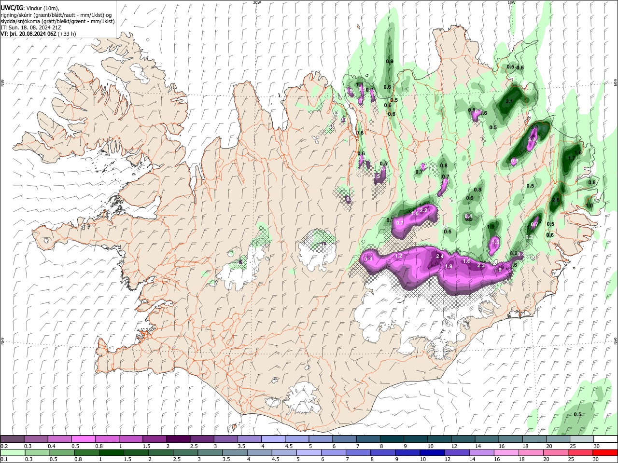The width and height of the screenshot is (618, 463).
Task: Select 'slydda/snjókoma' line in the title box
Action: coord(57,21)
